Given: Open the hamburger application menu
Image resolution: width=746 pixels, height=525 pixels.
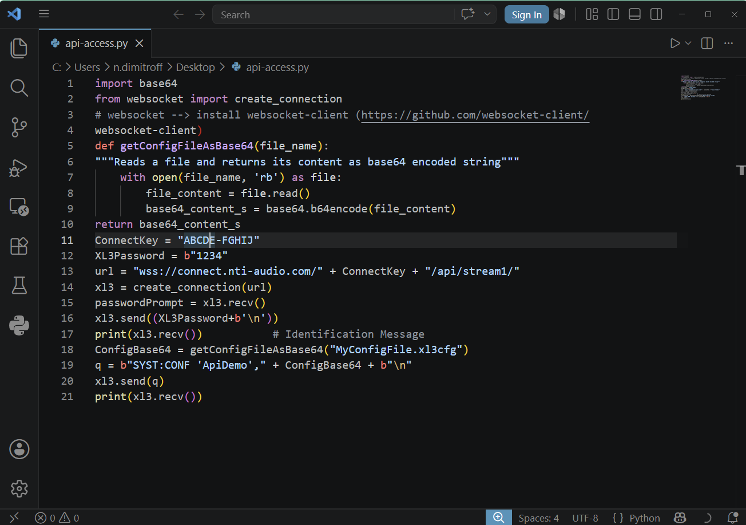Looking at the screenshot, I should tap(44, 14).
